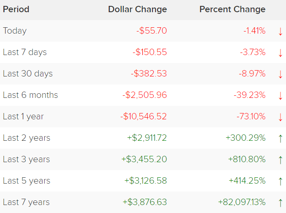The image size is (286, 213).
Task: Click the up arrow for Last 5 years
Action: [281, 181]
